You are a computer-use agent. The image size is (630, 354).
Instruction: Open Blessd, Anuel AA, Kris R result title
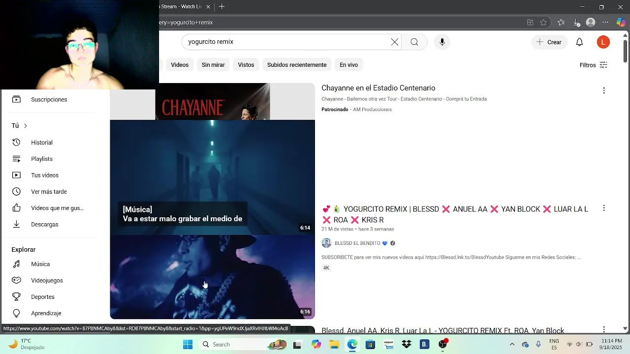(x=443, y=330)
